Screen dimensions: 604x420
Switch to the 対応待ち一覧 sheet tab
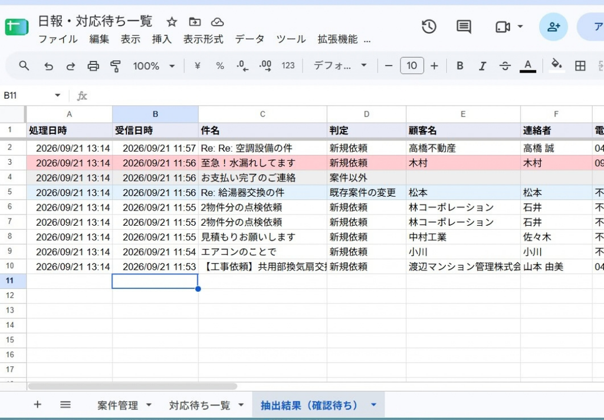click(x=199, y=405)
